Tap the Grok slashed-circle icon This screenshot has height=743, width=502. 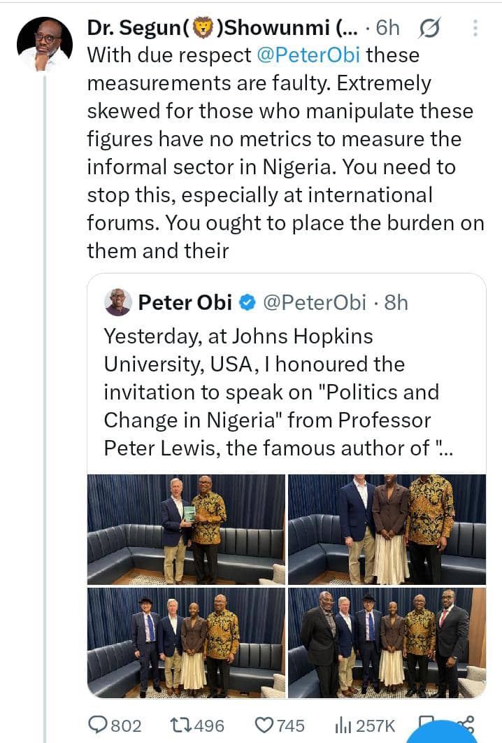pyautogui.click(x=428, y=29)
